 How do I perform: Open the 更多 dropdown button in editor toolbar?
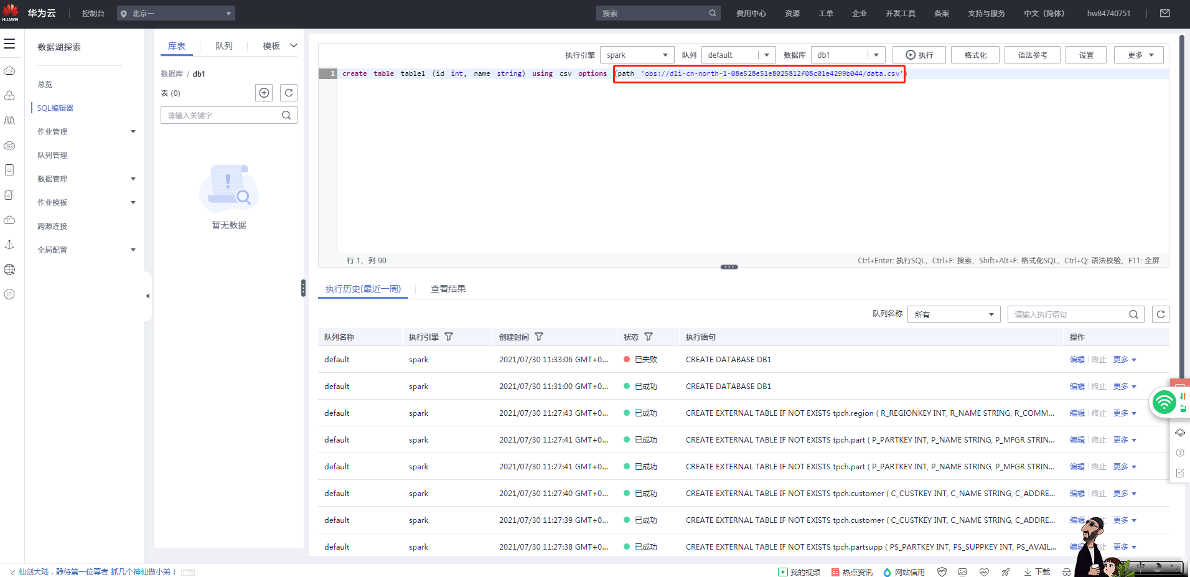point(1138,55)
